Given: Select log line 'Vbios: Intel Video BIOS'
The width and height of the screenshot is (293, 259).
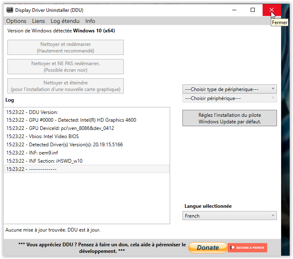Looking at the screenshot, I should pos(87,136).
